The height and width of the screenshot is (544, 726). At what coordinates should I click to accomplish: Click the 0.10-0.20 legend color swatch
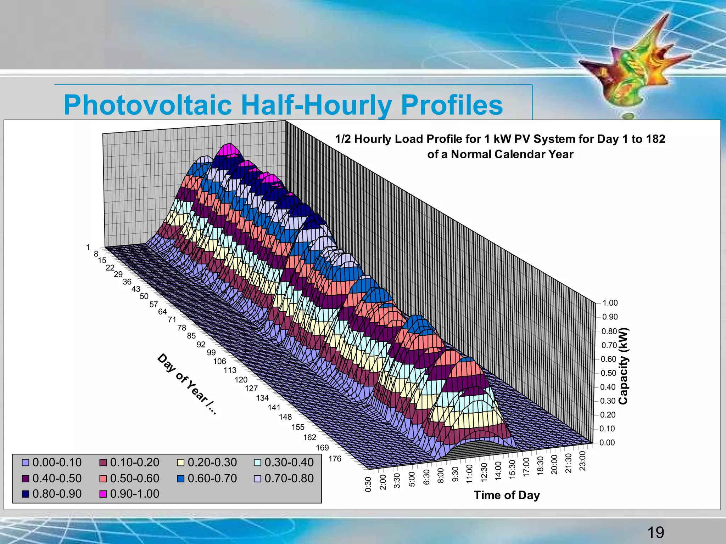(103, 463)
